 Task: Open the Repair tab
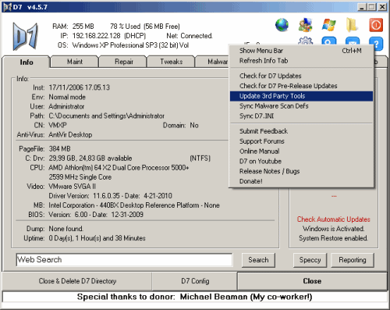[x=124, y=62]
